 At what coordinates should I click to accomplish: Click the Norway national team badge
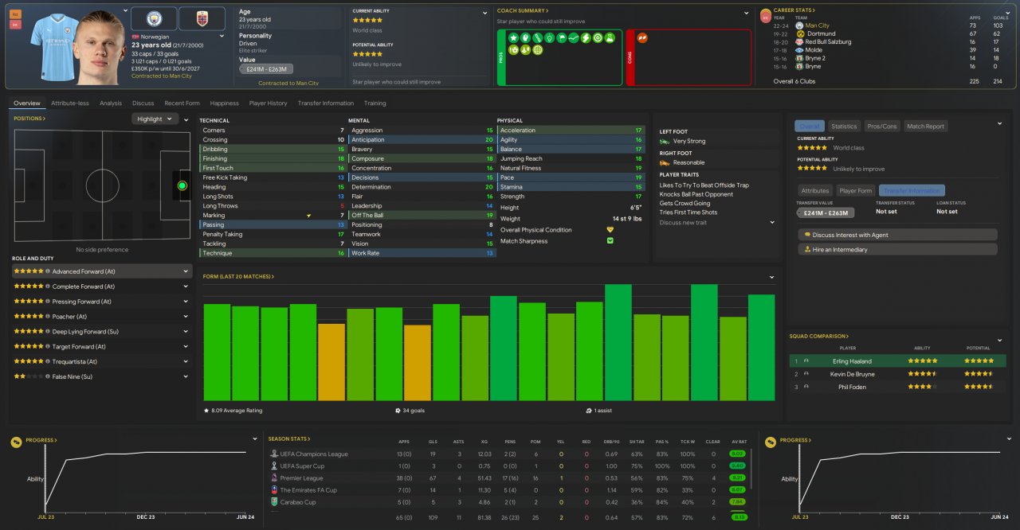pos(201,19)
